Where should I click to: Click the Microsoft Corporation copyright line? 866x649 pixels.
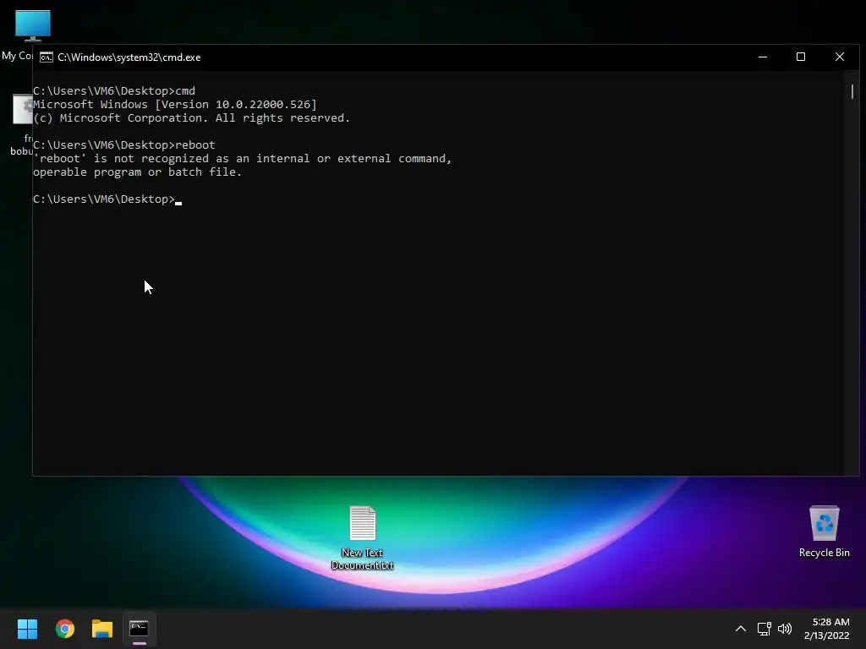(191, 118)
